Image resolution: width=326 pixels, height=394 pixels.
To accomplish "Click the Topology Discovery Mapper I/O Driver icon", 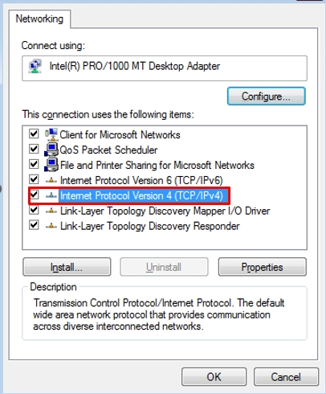I will (51, 211).
